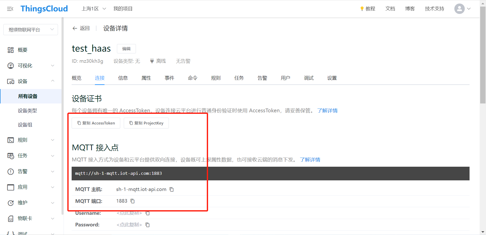Expand the 维护 sidebar chevron

(53, 203)
